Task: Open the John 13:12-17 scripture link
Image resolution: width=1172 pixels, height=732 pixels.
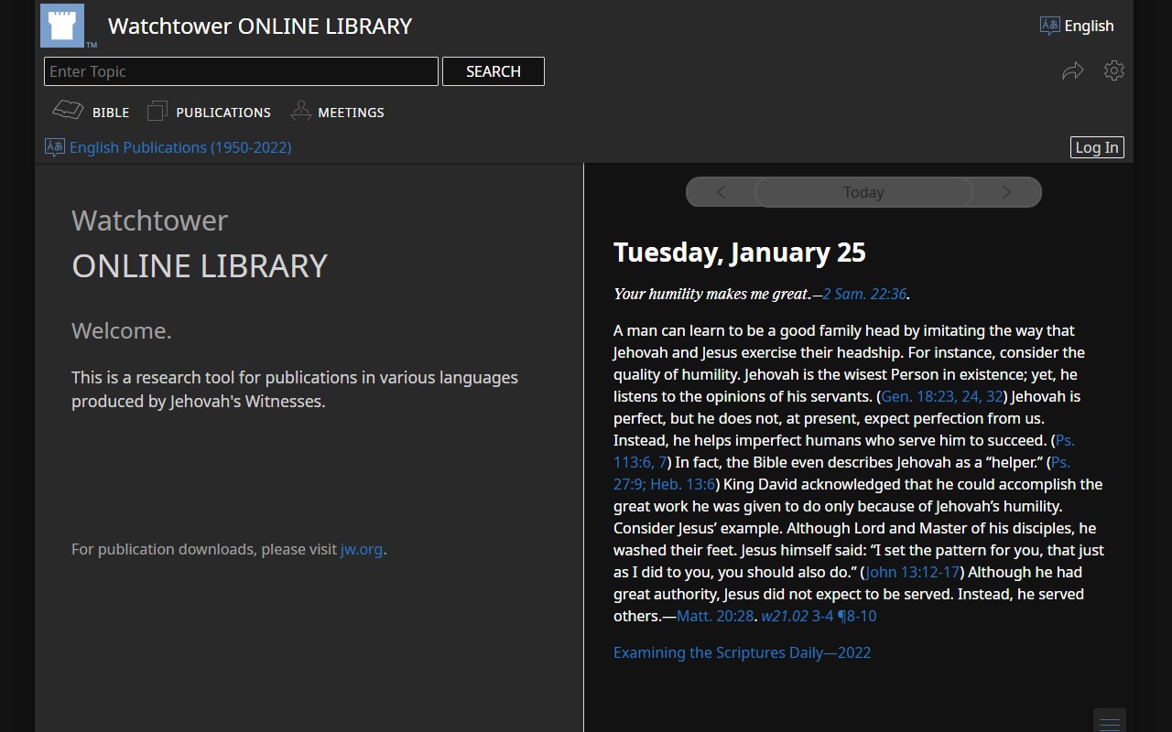Action: 913,572
